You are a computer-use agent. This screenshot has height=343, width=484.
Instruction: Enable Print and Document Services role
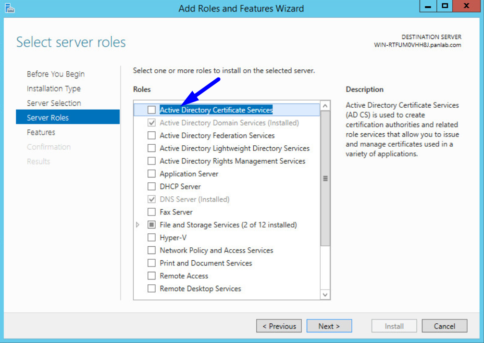point(151,263)
